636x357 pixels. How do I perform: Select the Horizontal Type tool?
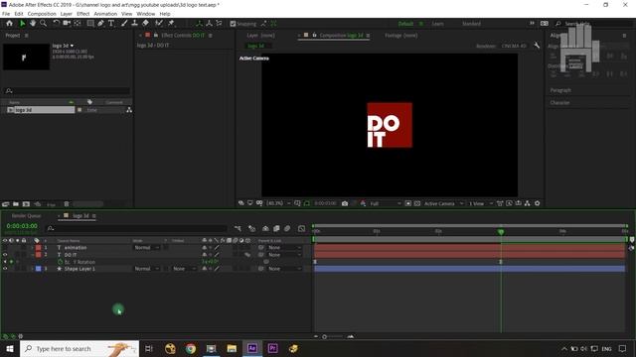(111, 24)
